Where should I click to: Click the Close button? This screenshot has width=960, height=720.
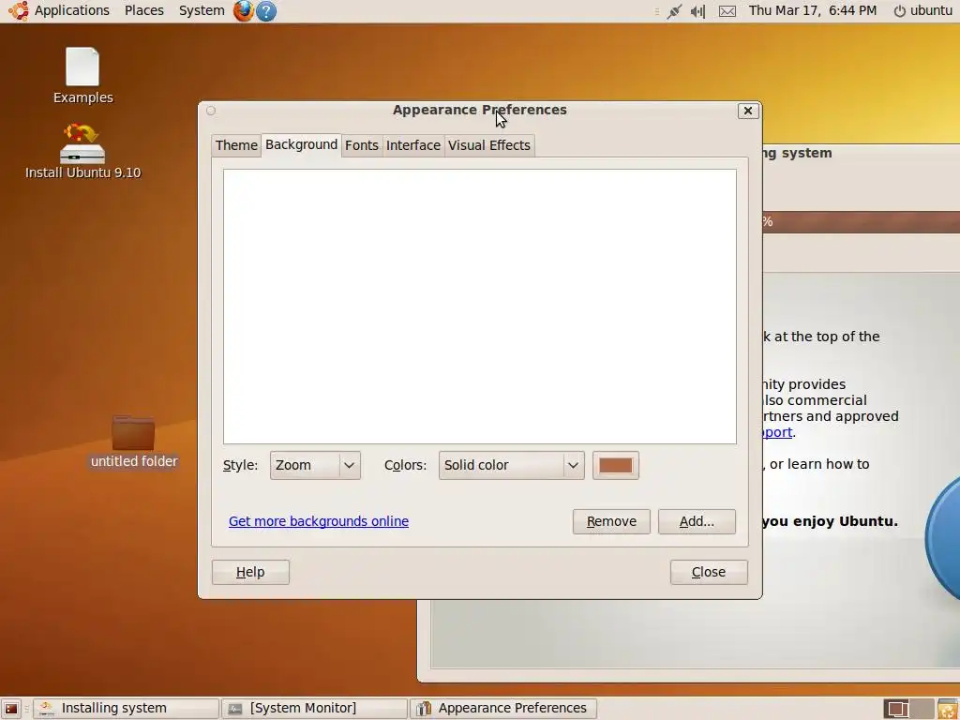pyautogui.click(x=709, y=572)
